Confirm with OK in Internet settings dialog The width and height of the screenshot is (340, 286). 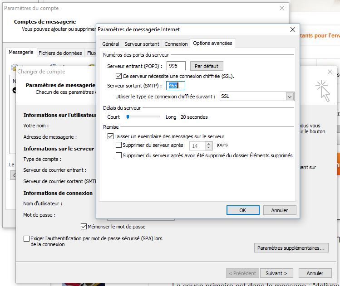243,210
